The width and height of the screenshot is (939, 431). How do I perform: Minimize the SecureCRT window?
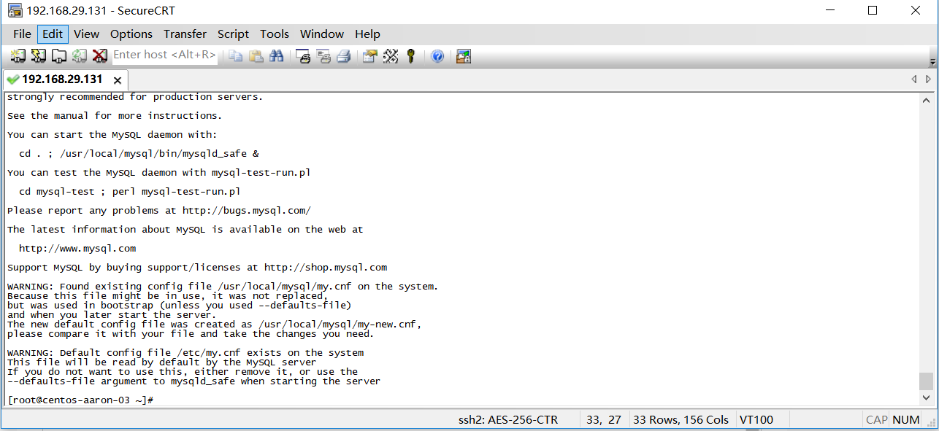tap(829, 10)
